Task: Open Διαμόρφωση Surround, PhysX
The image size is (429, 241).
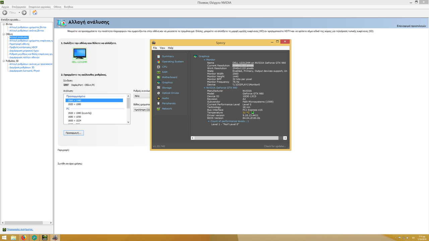Action: tap(24, 71)
